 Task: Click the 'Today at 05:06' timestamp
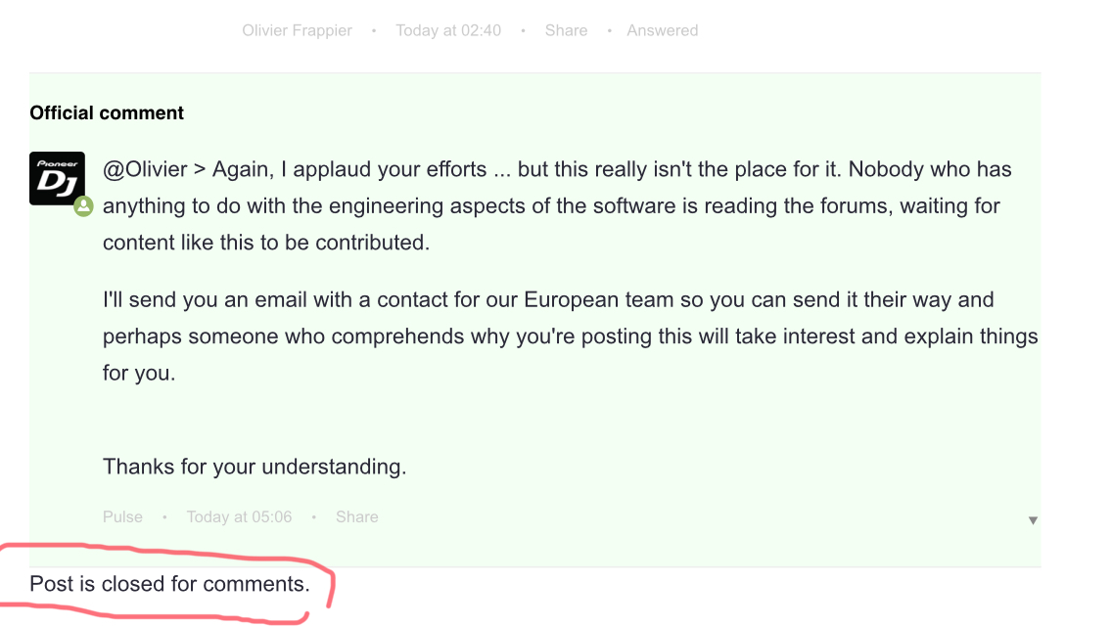239,516
